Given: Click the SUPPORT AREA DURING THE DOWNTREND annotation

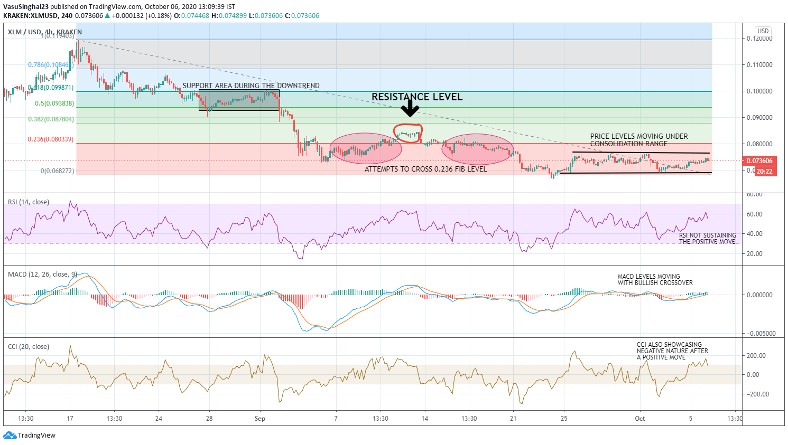Looking at the screenshot, I should pyautogui.click(x=251, y=86).
